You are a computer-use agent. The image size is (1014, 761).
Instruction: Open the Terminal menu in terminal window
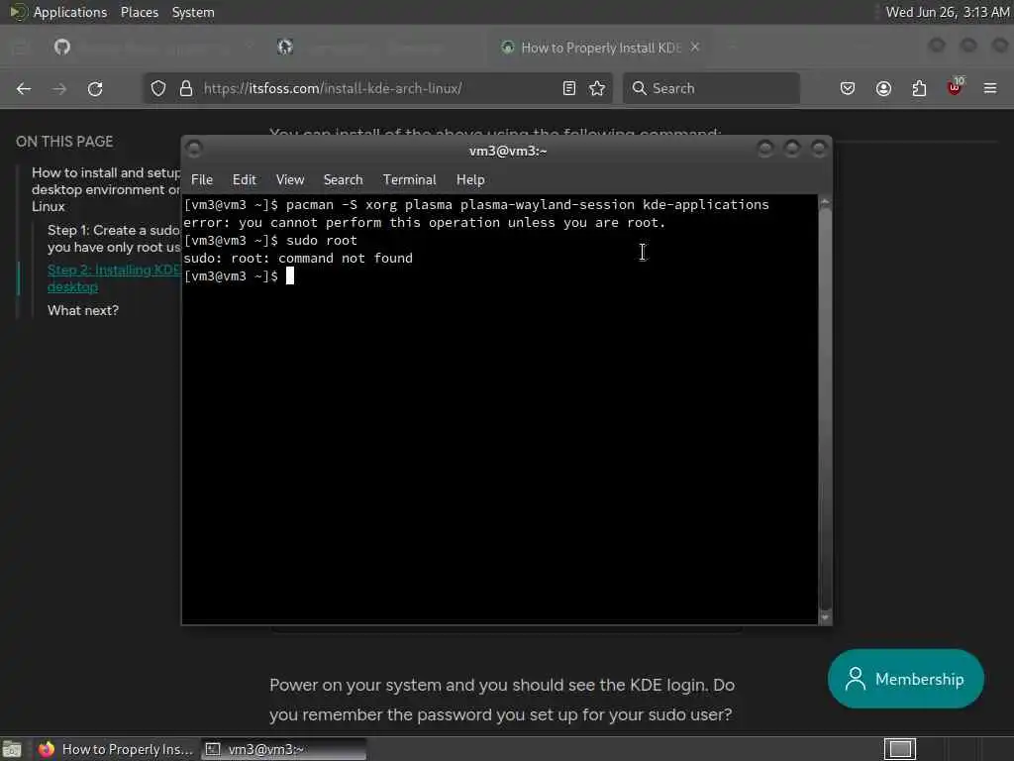point(409,180)
